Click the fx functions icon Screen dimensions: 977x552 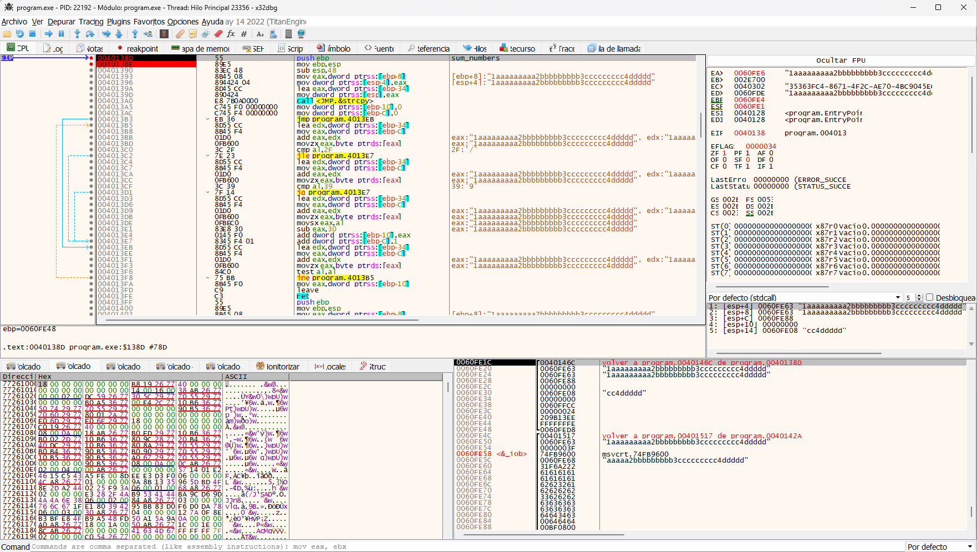[231, 34]
